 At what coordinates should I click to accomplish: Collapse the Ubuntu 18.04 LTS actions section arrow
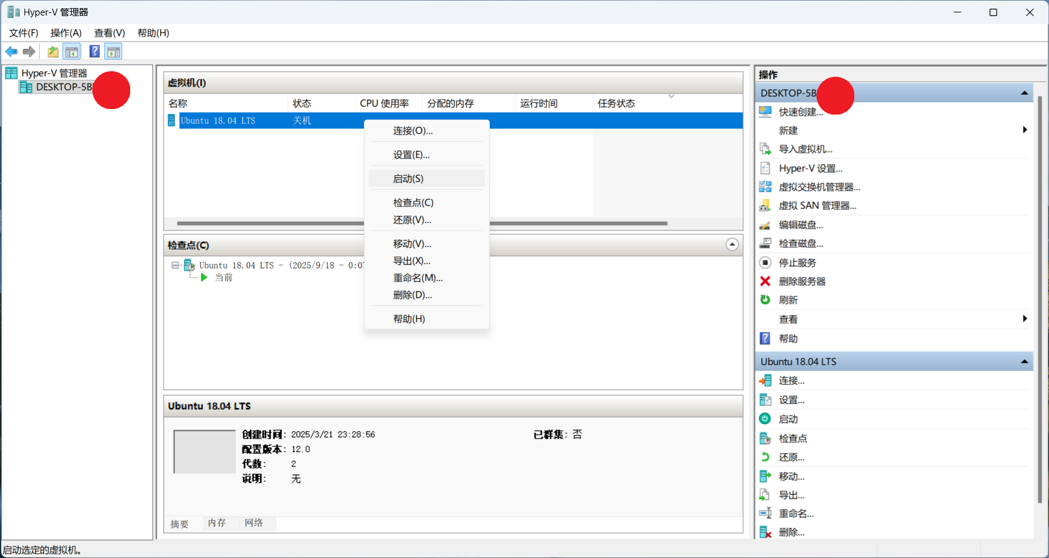[x=1024, y=362]
